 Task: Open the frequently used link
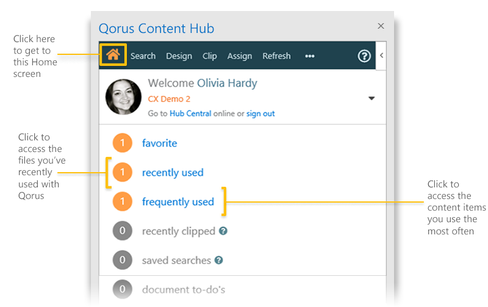pos(178,202)
